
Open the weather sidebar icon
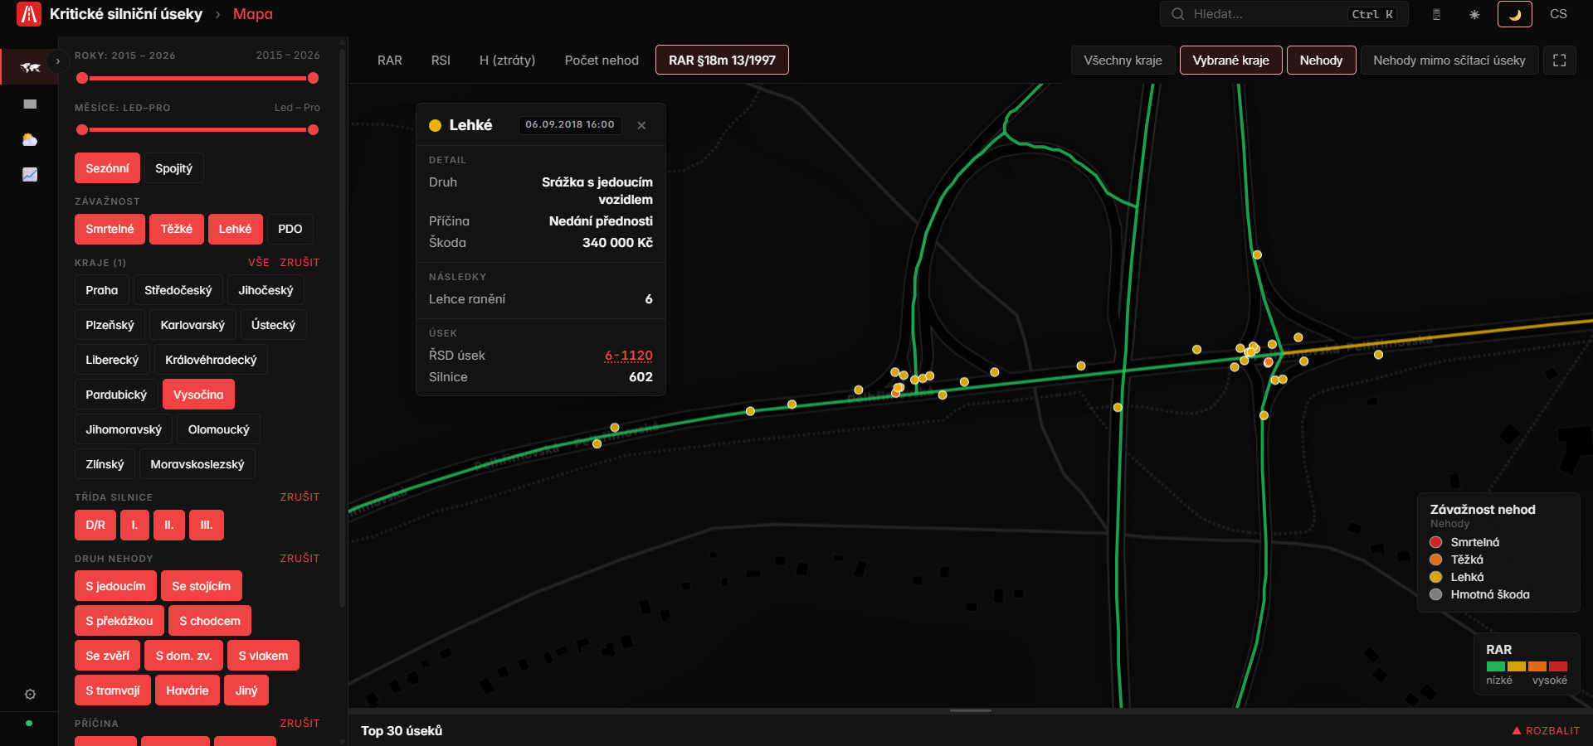tap(30, 139)
